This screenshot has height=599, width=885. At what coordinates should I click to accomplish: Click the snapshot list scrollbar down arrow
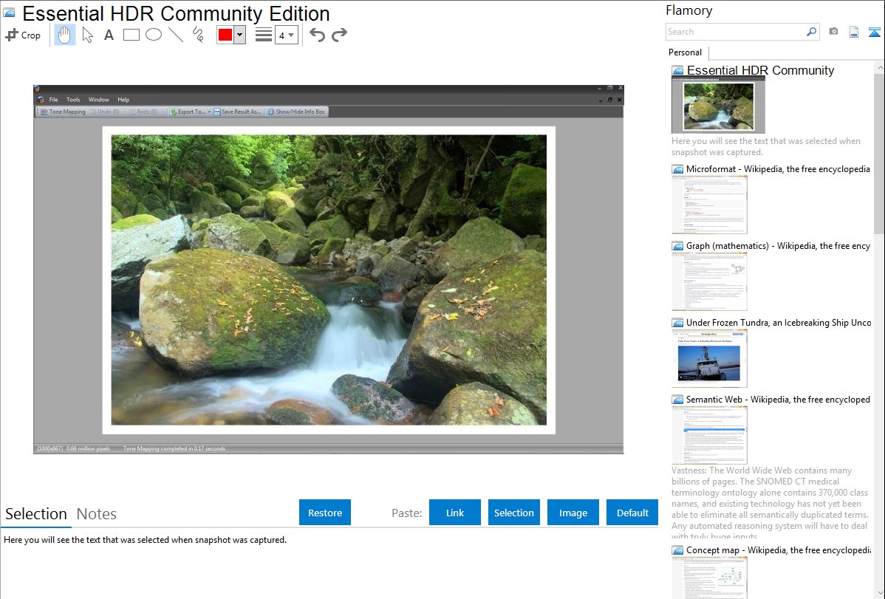[x=880, y=593]
